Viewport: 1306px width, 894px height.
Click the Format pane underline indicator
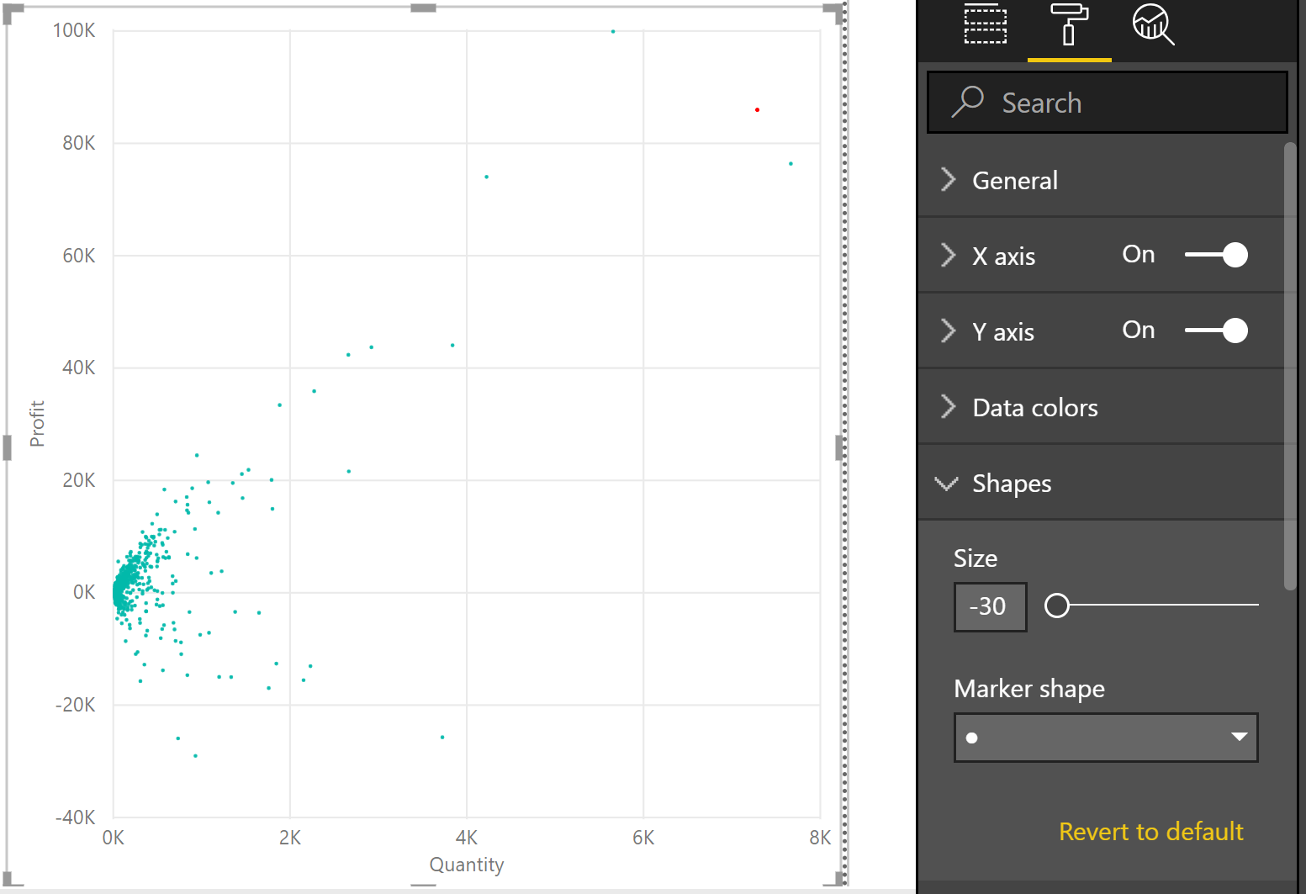pyautogui.click(x=1069, y=61)
